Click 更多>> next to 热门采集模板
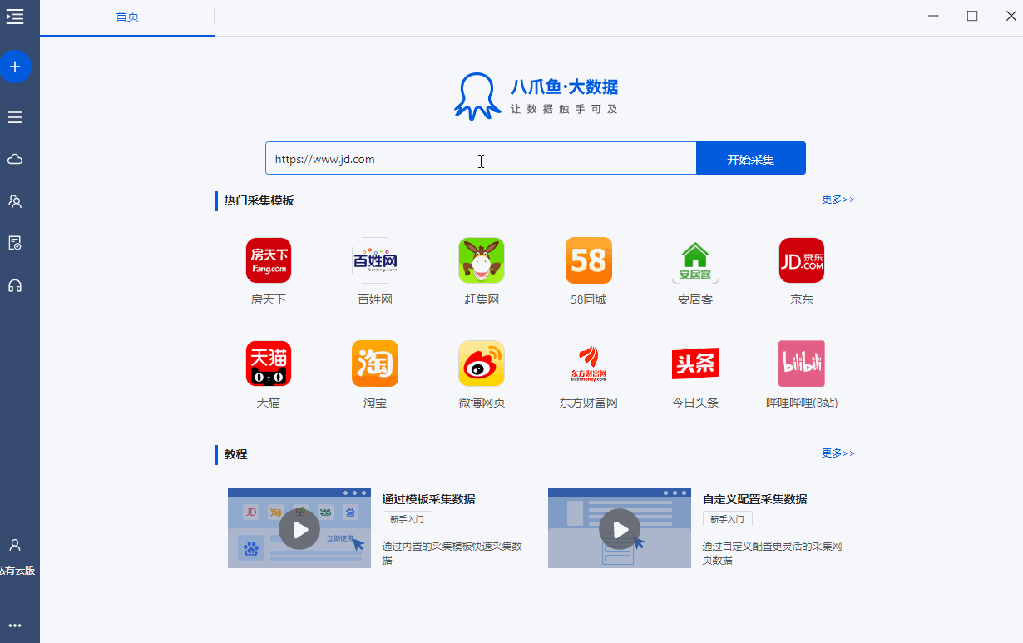Viewport: 1023px width, 643px height. click(x=838, y=200)
